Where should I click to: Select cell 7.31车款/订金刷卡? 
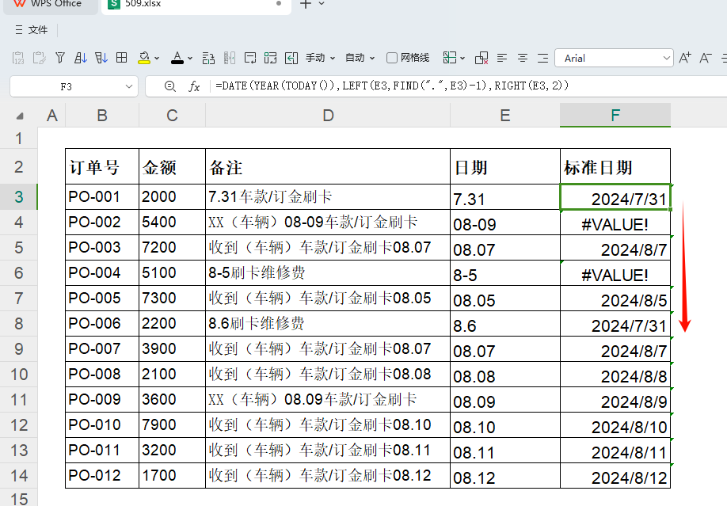click(x=328, y=196)
